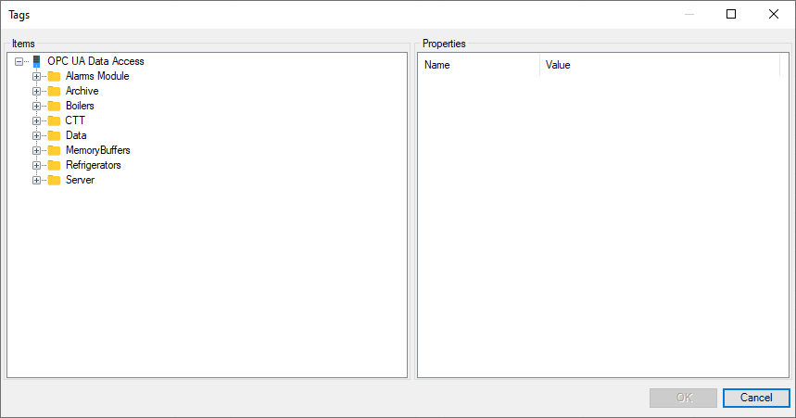Expand the Refrigerators tree node
Viewport: 796px width, 418px height.
[x=37, y=165]
